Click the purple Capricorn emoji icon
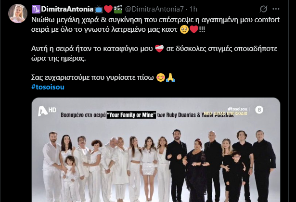The height and width of the screenshot is (202, 296). pos(36,9)
